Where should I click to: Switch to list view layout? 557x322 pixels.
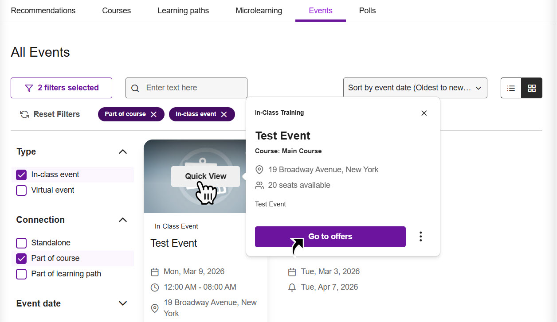tap(510, 88)
